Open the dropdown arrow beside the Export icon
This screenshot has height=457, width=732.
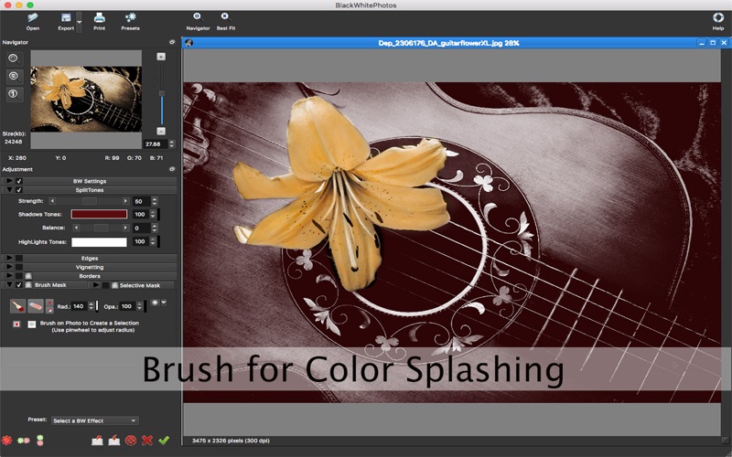coord(79,22)
